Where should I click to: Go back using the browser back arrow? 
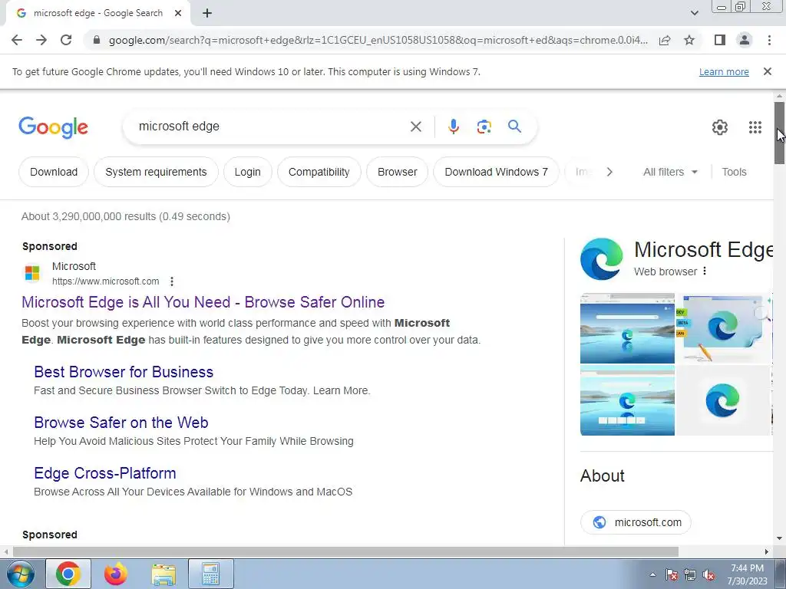(17, 40)
